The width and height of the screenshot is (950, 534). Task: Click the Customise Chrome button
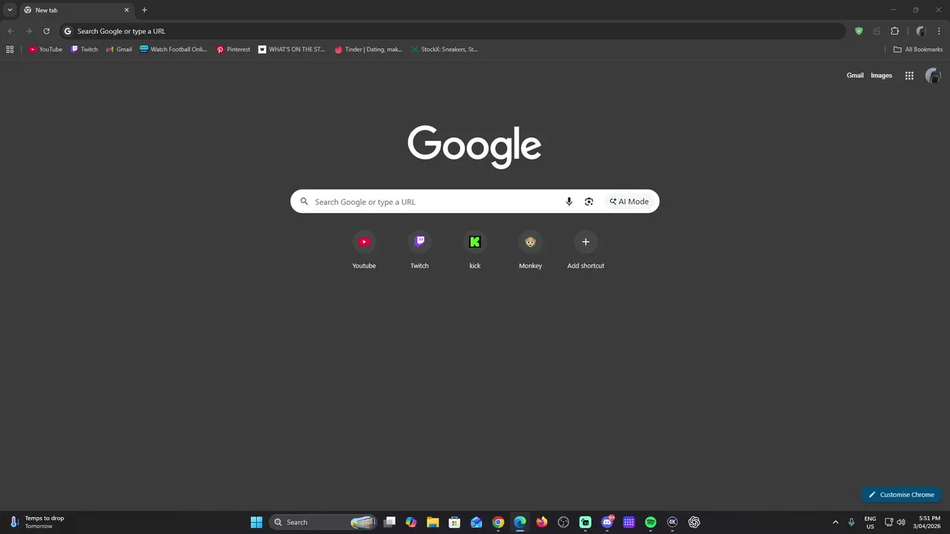(901, 495)
